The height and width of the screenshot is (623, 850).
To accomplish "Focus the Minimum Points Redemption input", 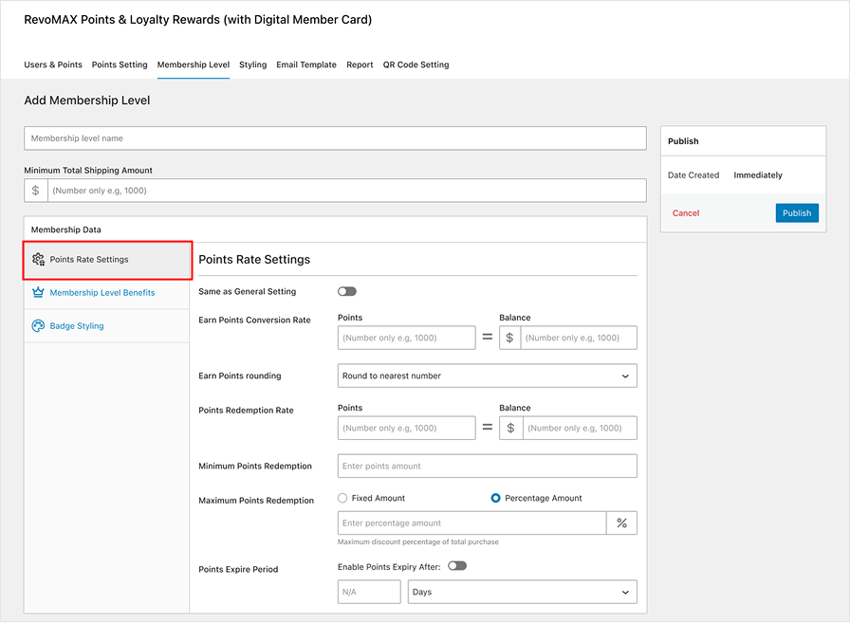I will click(x=487, y=467).
